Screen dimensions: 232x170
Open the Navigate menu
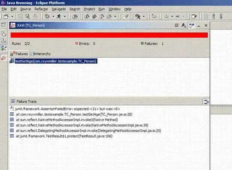click(59, 9)
